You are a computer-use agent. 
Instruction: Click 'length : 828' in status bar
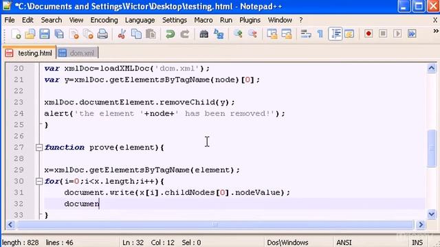click(20, 242)
